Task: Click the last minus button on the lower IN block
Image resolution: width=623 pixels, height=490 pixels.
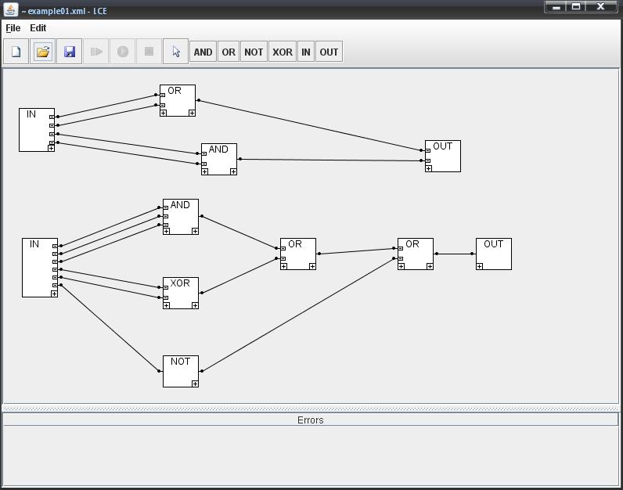Action: pos(55,286)
